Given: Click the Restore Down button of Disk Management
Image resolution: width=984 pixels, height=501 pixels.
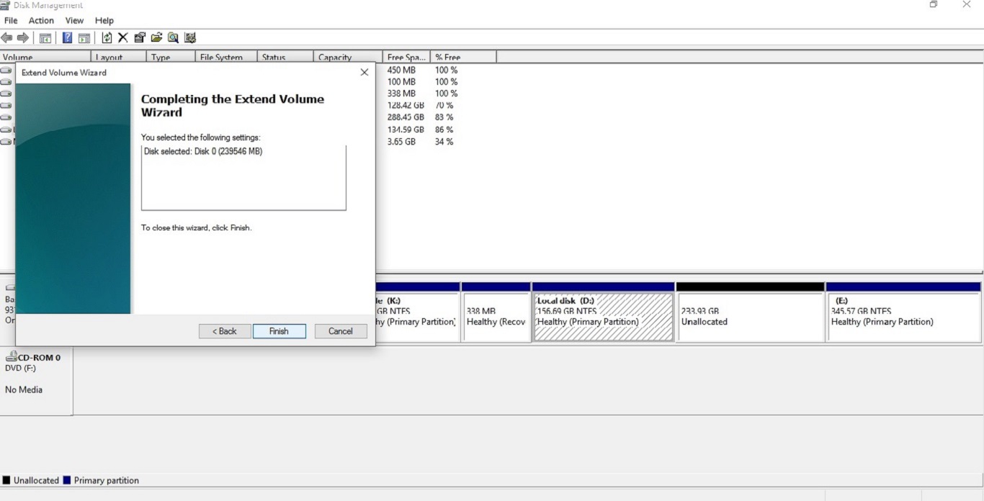Looking at the screenshot, I should click(934, 5).
